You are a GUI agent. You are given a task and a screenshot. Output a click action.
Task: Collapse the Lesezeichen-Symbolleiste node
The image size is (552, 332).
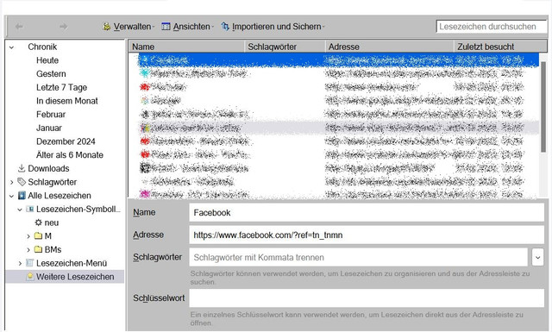pos(20,210)
